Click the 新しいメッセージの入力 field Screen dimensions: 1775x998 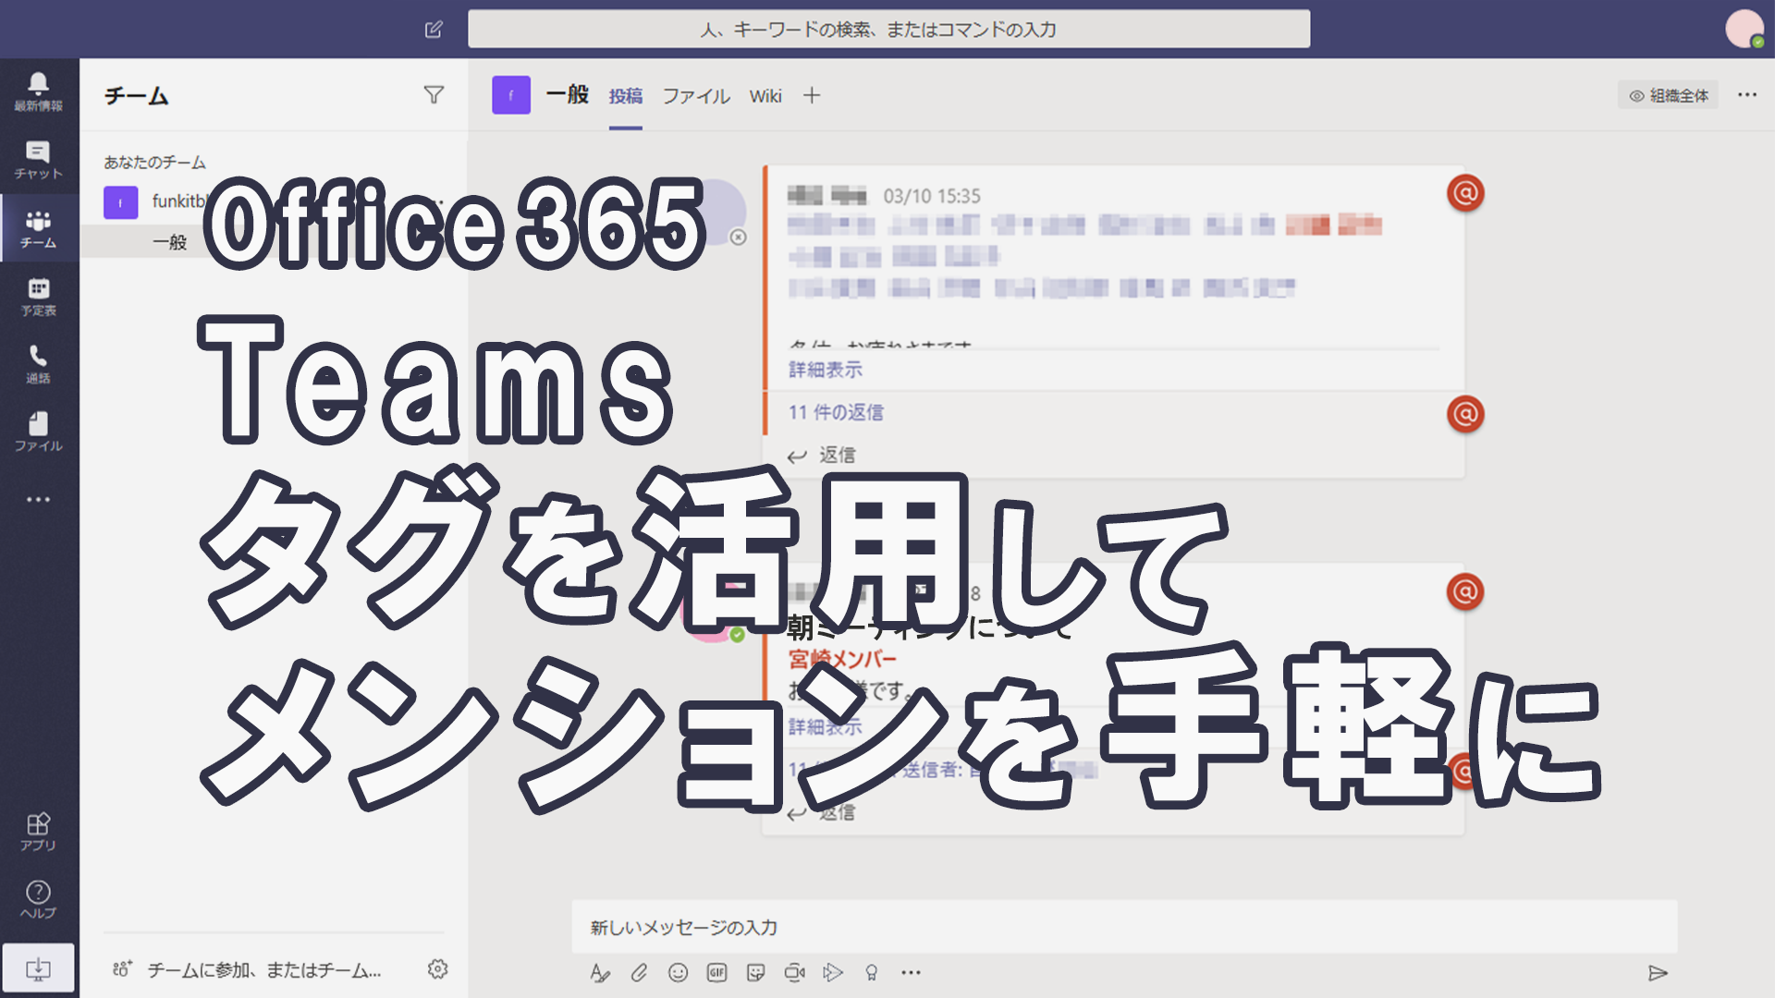click(x=1124, y=927)
